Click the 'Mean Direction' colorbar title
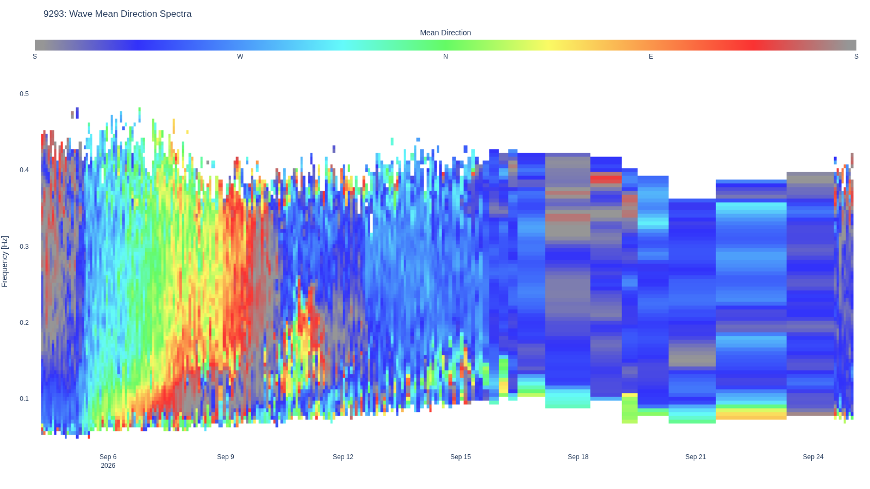Screen dimensions: 870x489 pyautogui.click(x=445, y=33)
